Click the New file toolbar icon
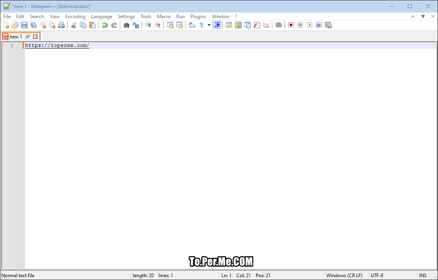 [x=6, y=25]
